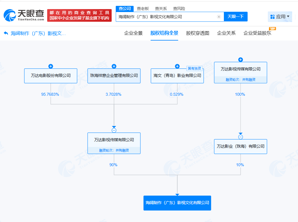Open the top-right 万达影视传媒有限公司 node
The height and width of the screenshot is (222, 298).
[x=241, y=73]
